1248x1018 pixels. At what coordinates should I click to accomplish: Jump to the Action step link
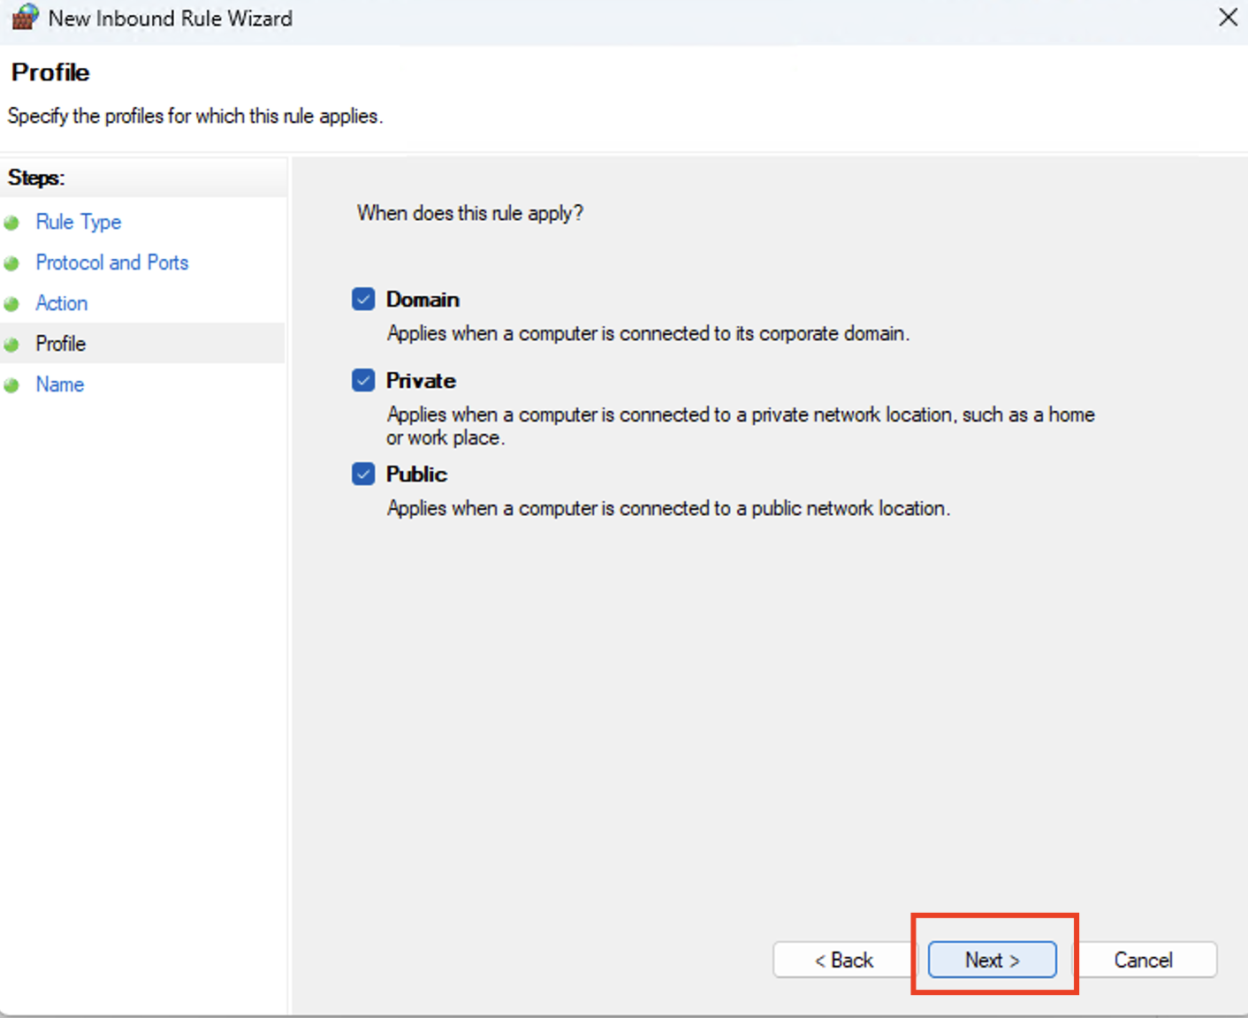click(61, 303)
